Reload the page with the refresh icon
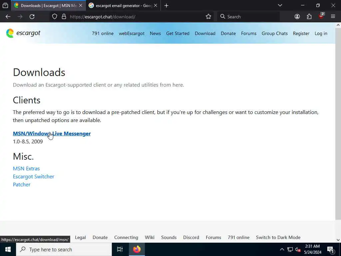341x256 pixels. [x=32, y=17]
